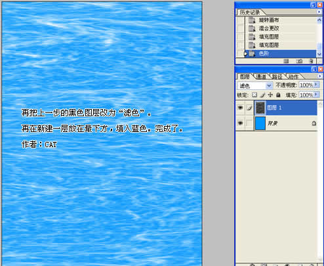The width and height of the screenshot is (324, 266).
Task: Toggle lock position move icon
Action: point(270,95)
